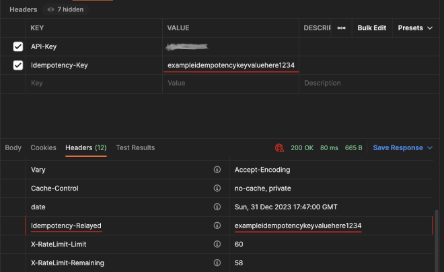Click the info icon for X-RateLimit-Limit

(217, 244)
